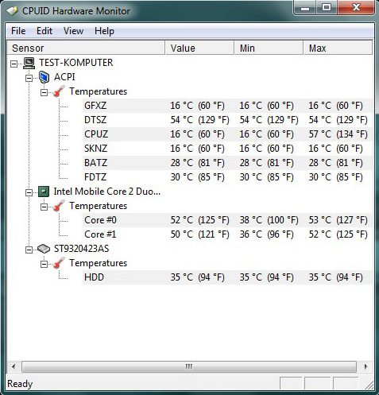Collapse the ST9320423AS drive node
This screenshot has width=379, height=395.
coord(29,250)
